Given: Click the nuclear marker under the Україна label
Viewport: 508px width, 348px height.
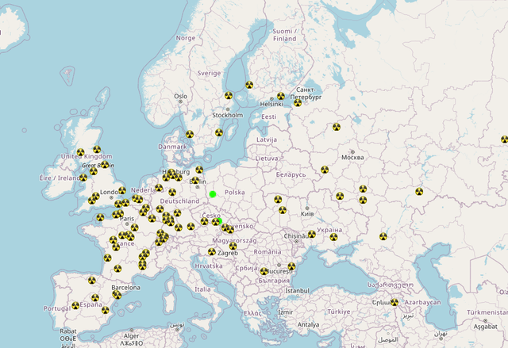Looking at the screenshot, I should 333,237.
